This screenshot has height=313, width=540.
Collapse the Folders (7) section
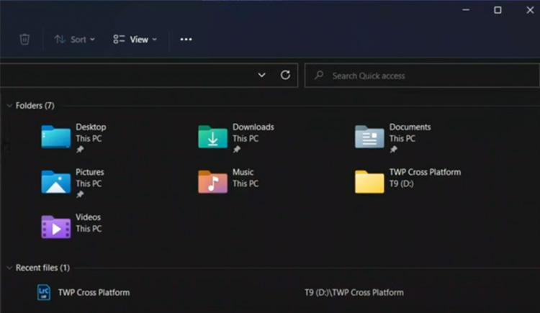9,106
